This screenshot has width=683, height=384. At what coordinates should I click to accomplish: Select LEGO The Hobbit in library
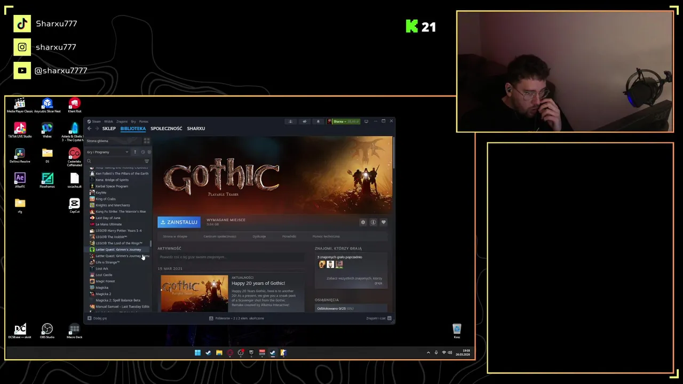[111, 237]
